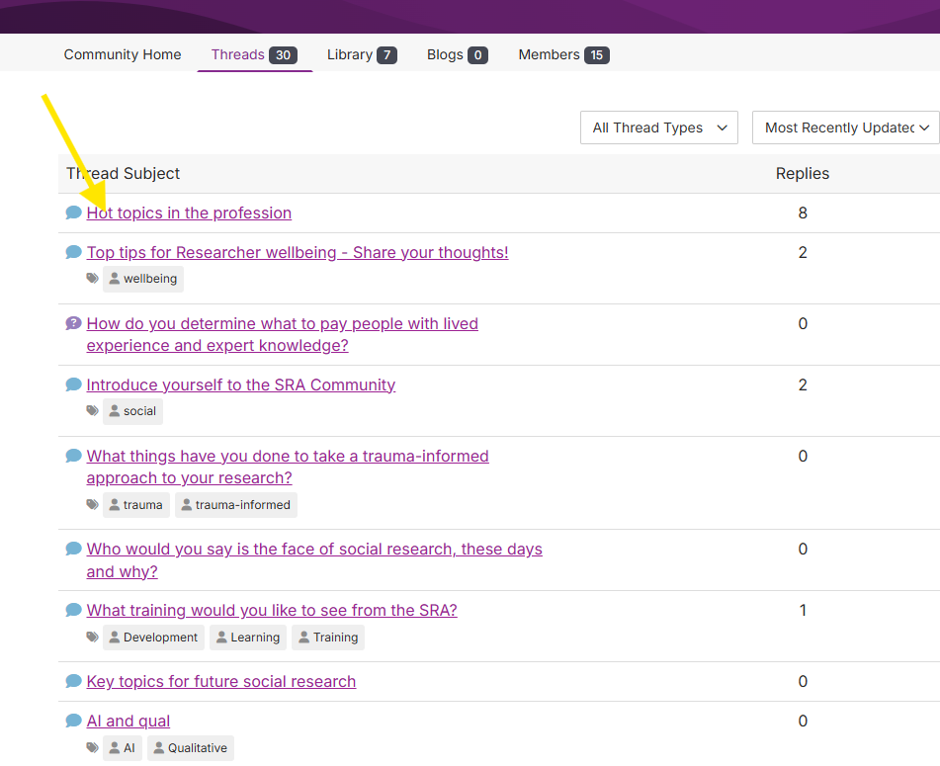Open Who is the face of social research thread

coord(314,560)
